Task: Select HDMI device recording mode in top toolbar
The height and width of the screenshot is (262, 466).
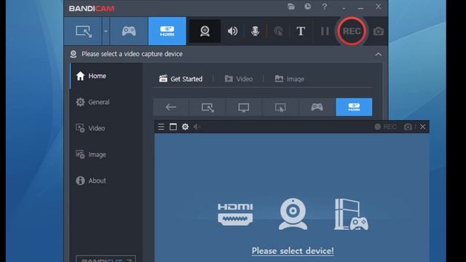Action: (x=167, y=31)
